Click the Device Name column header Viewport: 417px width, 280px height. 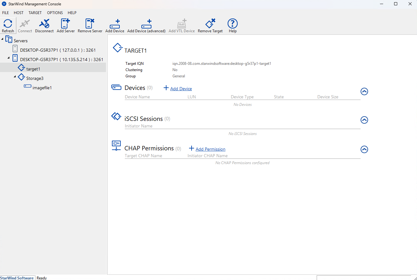coord(137,97)
